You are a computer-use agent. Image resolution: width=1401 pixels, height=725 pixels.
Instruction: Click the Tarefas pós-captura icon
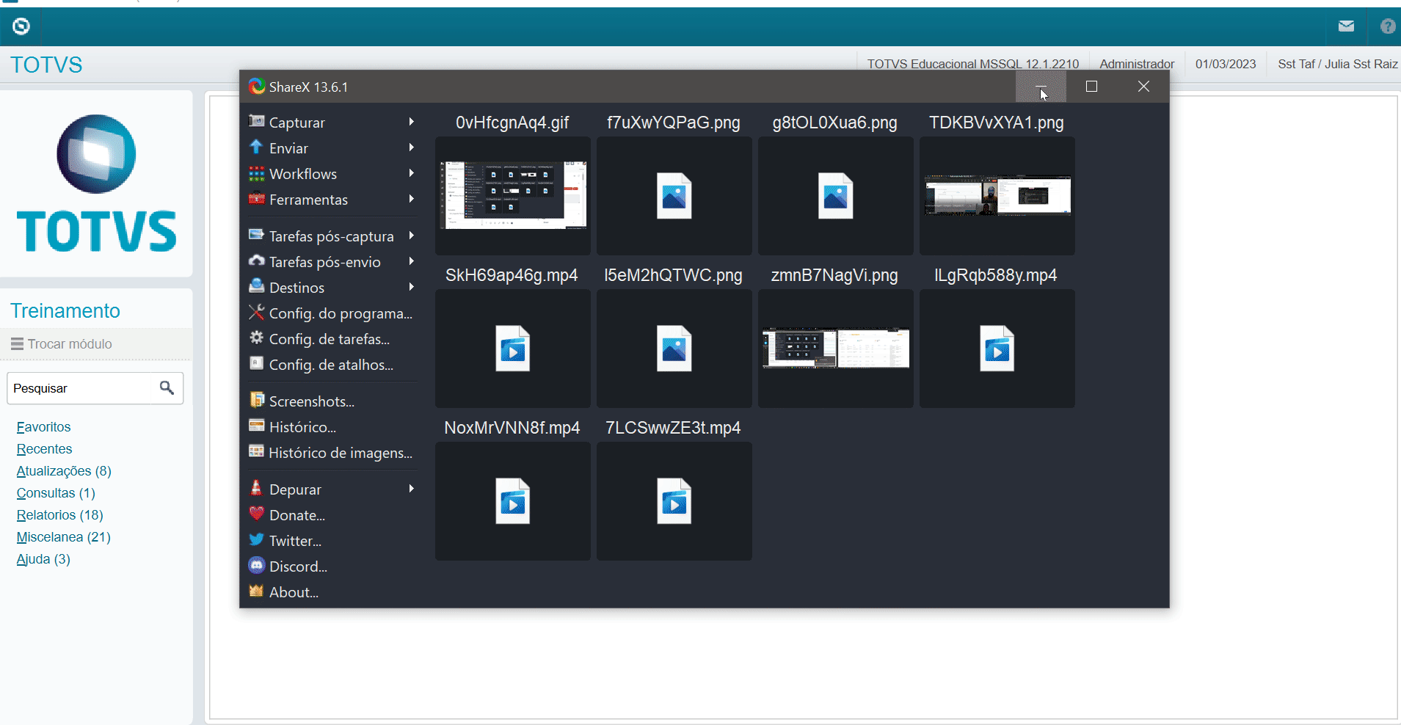click(256, 235)
